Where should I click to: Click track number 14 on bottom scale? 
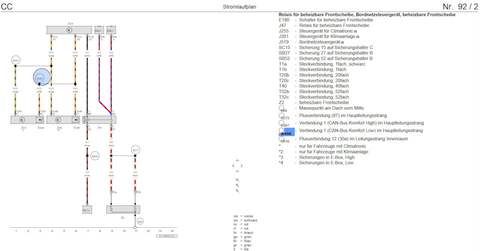coord(171,231)
